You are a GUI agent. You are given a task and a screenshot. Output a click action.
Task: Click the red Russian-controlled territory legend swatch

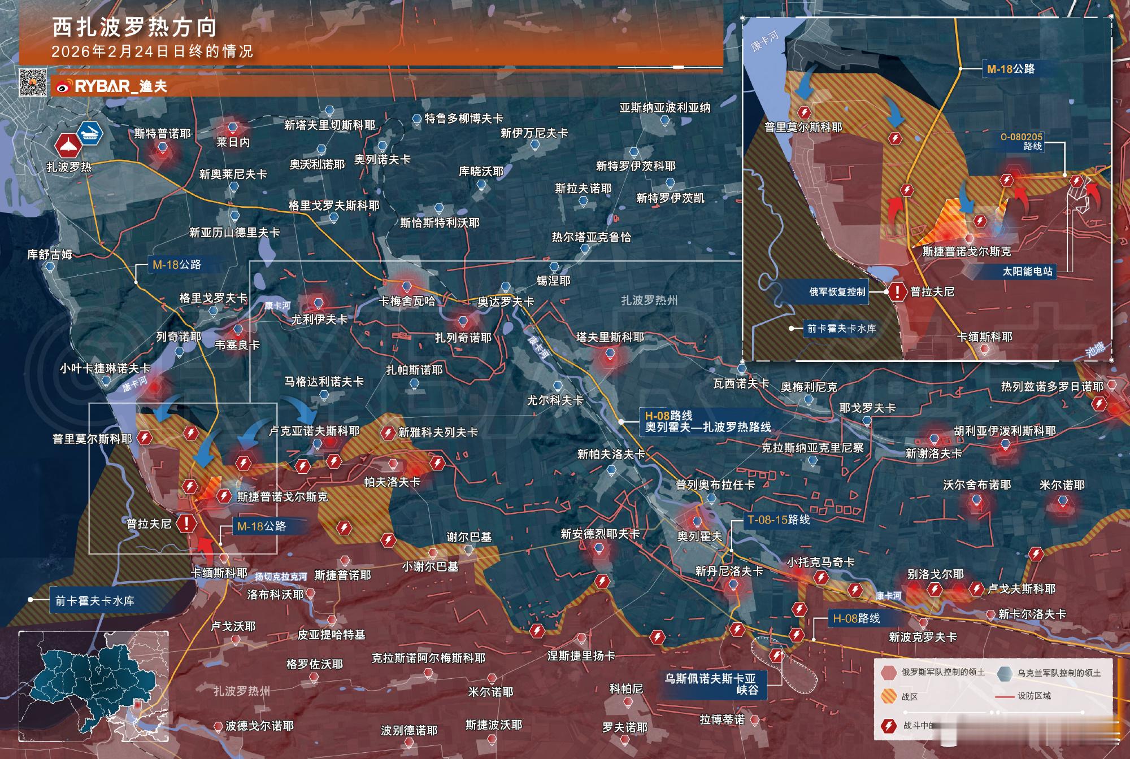(889, 672)
